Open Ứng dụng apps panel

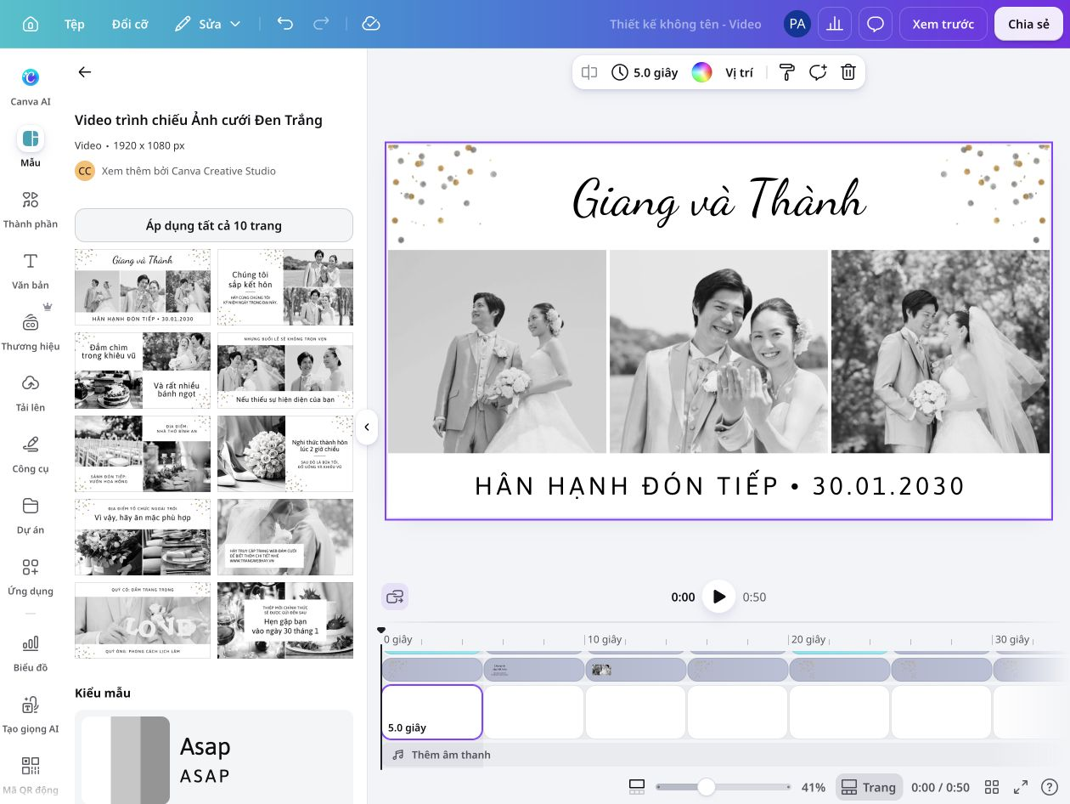point(31,576)
